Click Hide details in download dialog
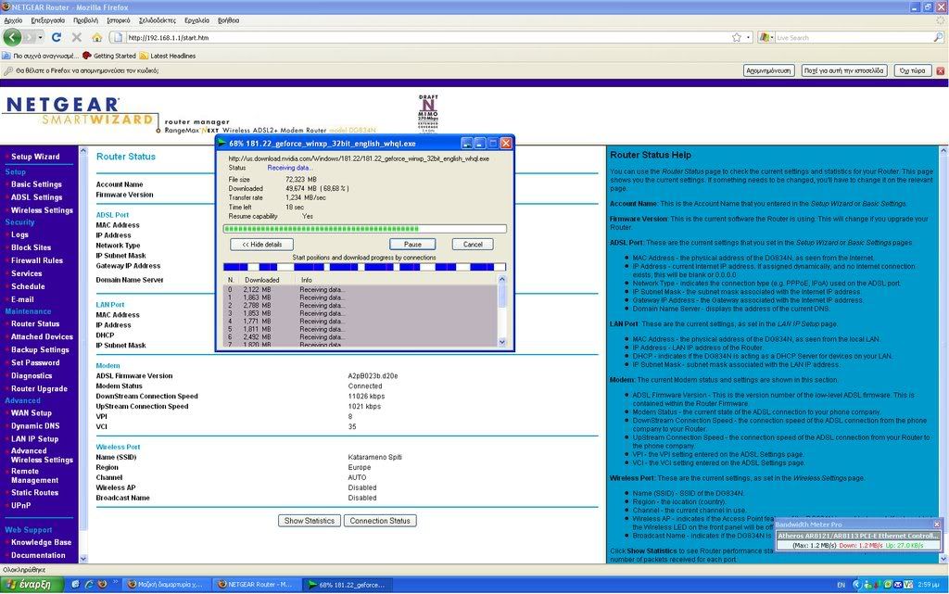 click(262, 245)
